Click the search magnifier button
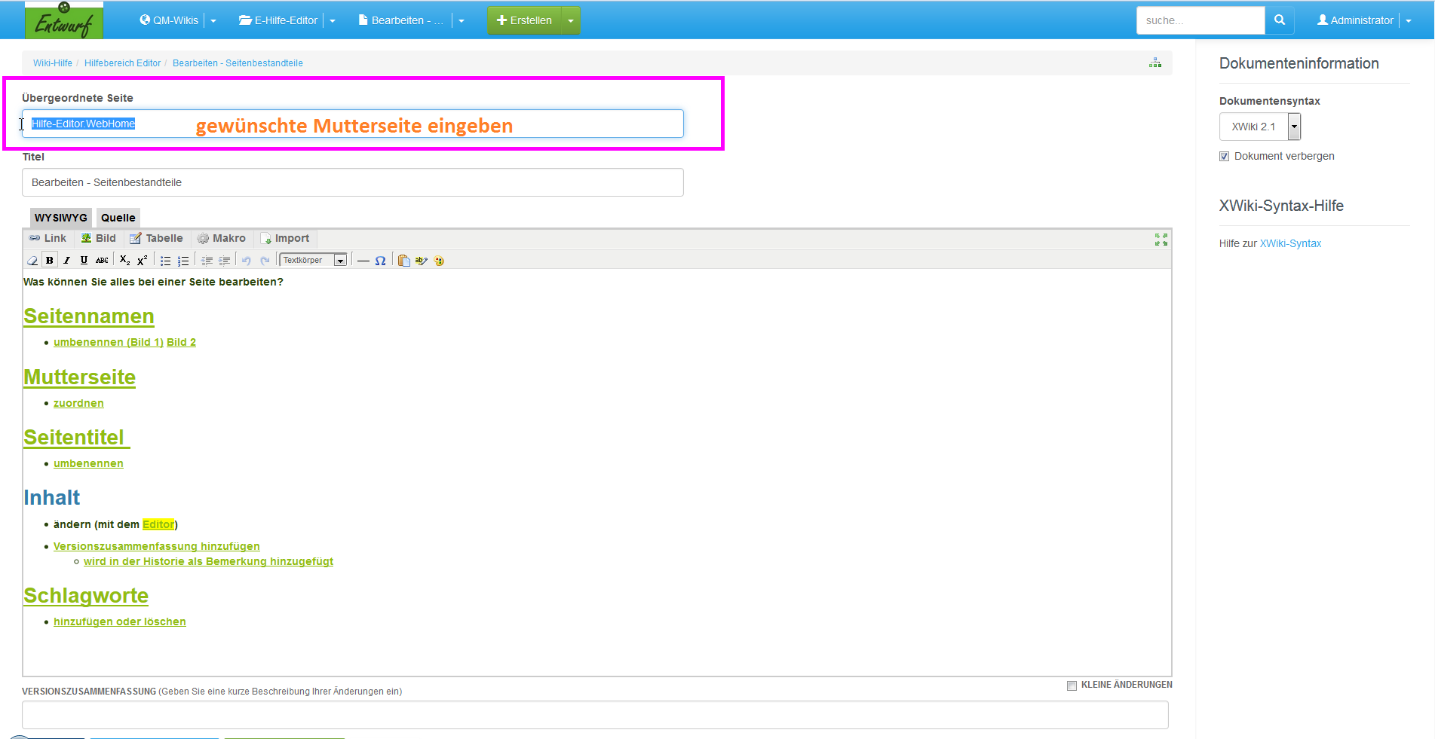The image size is (1435, 739). tap(1279, 20)
